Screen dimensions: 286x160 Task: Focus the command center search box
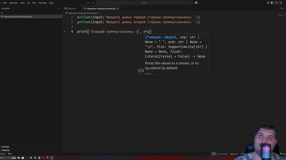point(144,3)
